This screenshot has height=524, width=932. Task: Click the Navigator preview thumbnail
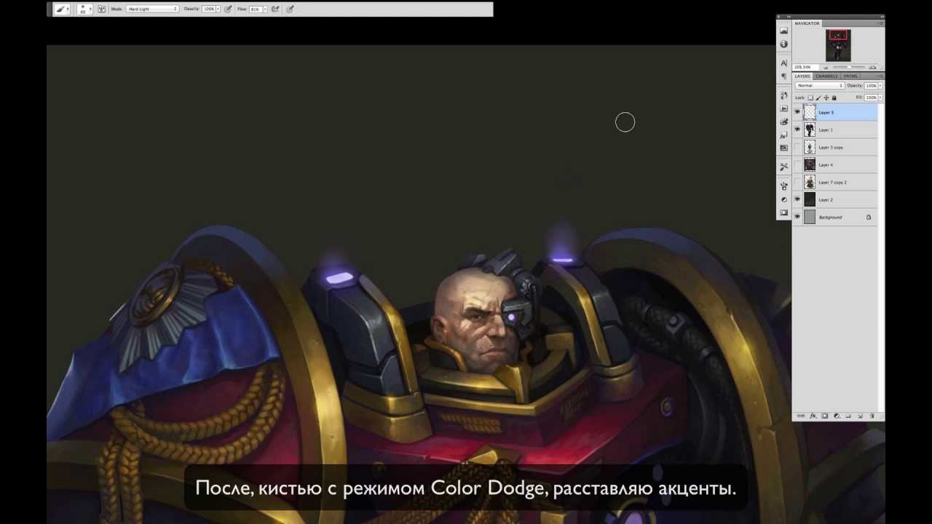[838, 45]
